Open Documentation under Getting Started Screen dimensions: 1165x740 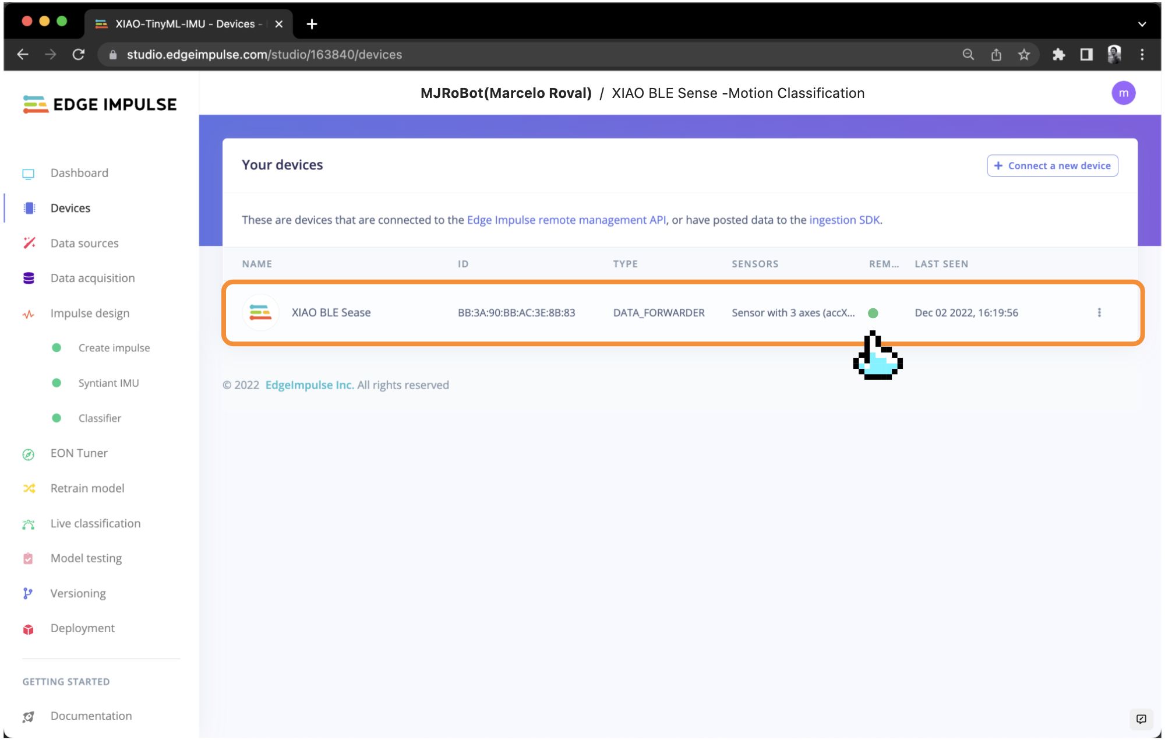click(x=91, y=716)
